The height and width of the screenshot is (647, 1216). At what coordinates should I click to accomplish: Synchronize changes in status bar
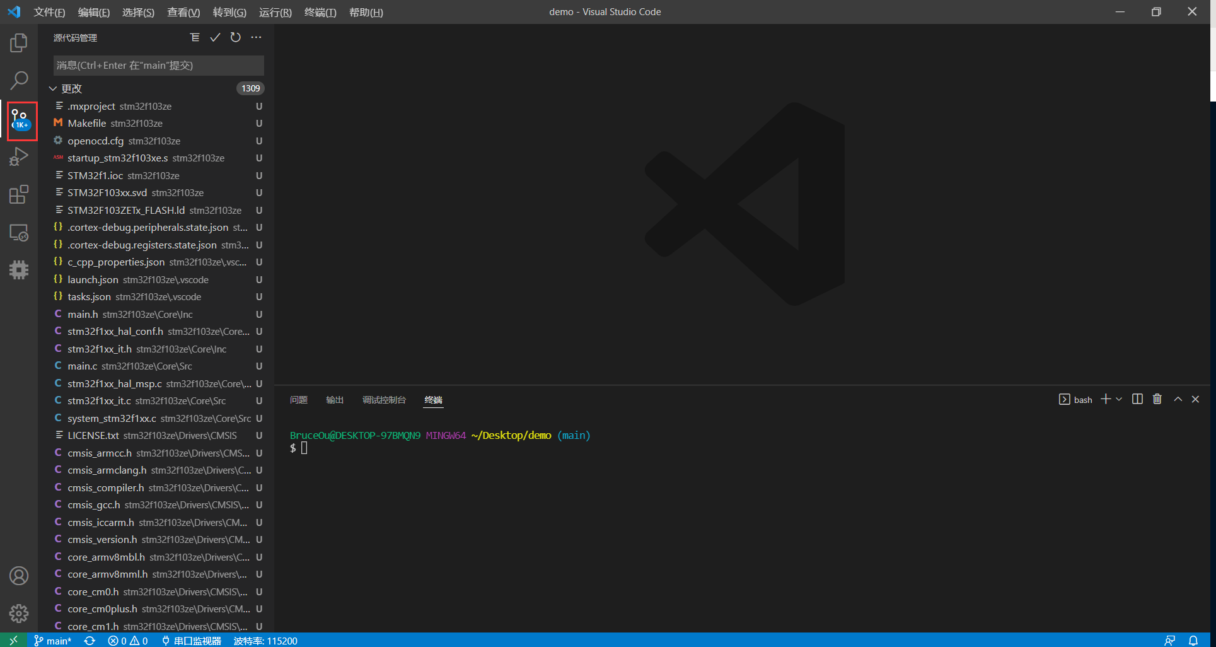click(x=90, y=640)
